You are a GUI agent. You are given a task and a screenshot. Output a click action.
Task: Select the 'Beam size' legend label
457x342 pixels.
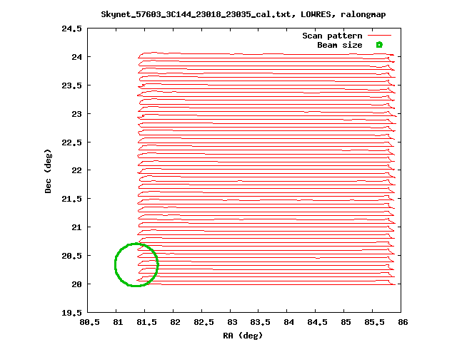click(x=340, y=45)
